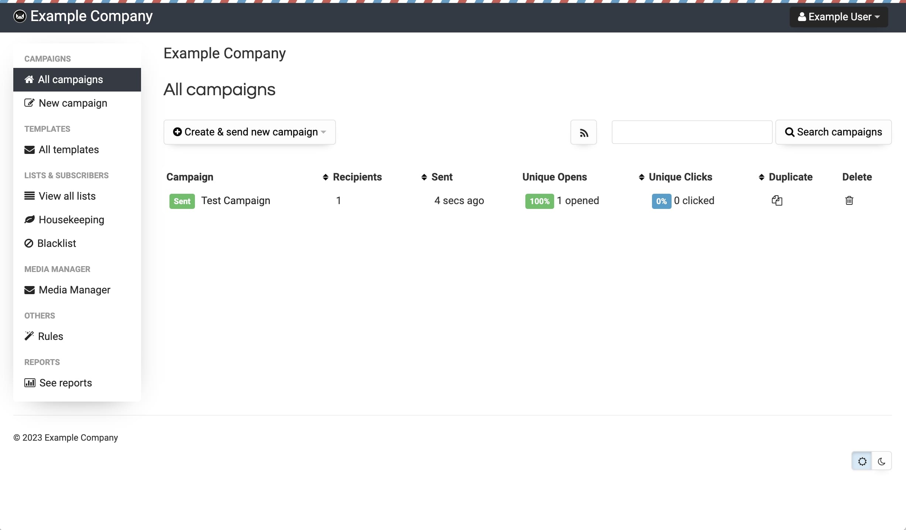Open the Example Company header brand link
Image resolution: width=906 pixels, height=530 pixels.
[x=83, y=16]
